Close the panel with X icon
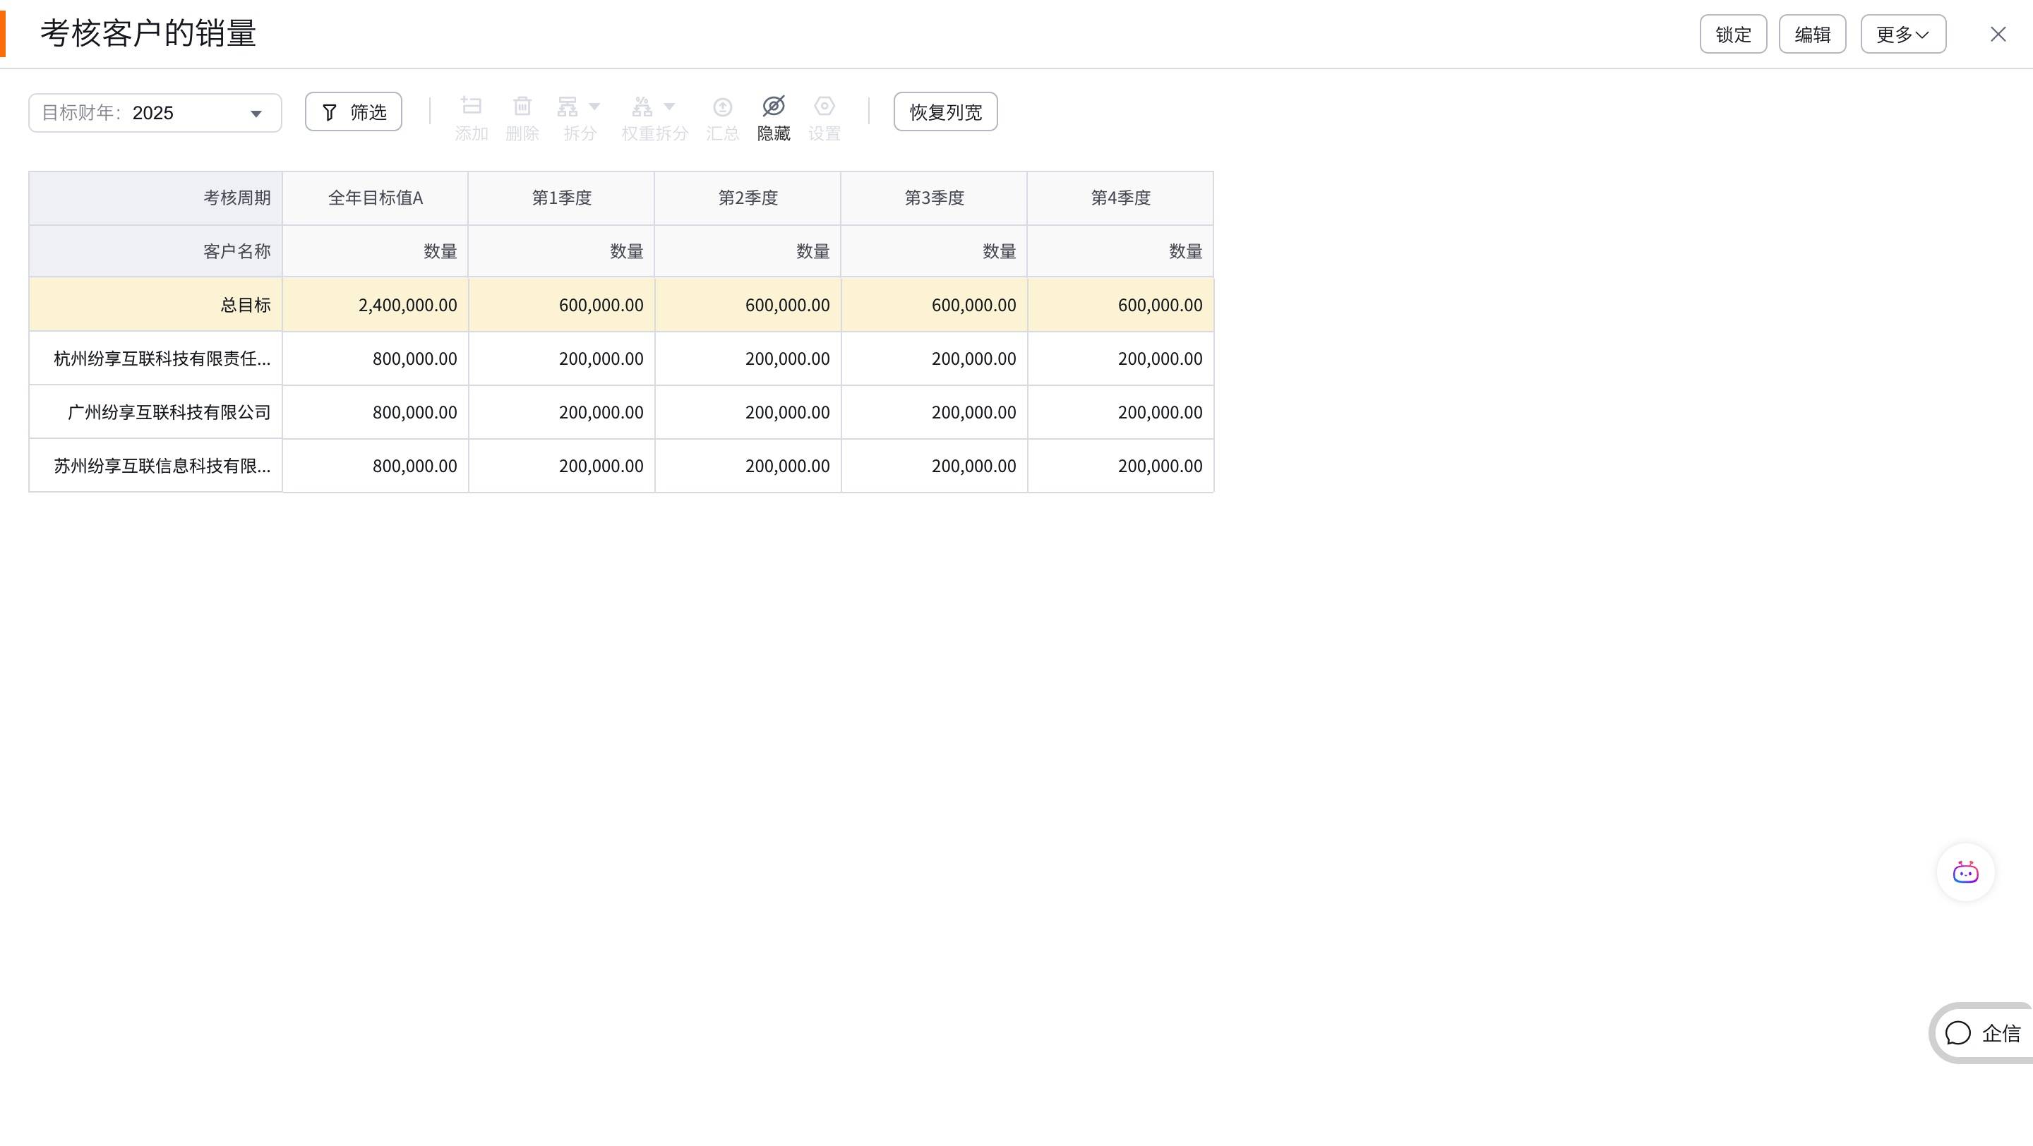 pyautogui.click(x=1998, y=35)
